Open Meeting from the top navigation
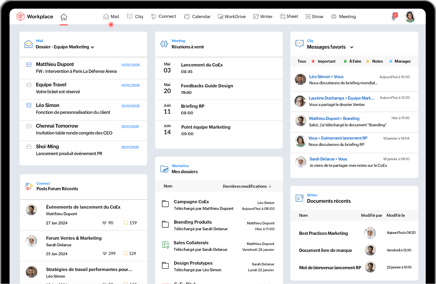 click(x=343, y=17)
